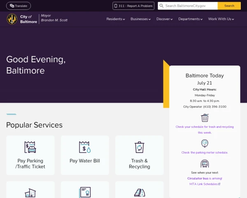This screenshot has height=198, width=247.
Task: Expand the Businesses menu
Action: pos(140,19)
